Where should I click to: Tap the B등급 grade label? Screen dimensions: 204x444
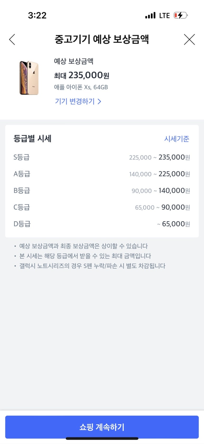tap(22, 190)
